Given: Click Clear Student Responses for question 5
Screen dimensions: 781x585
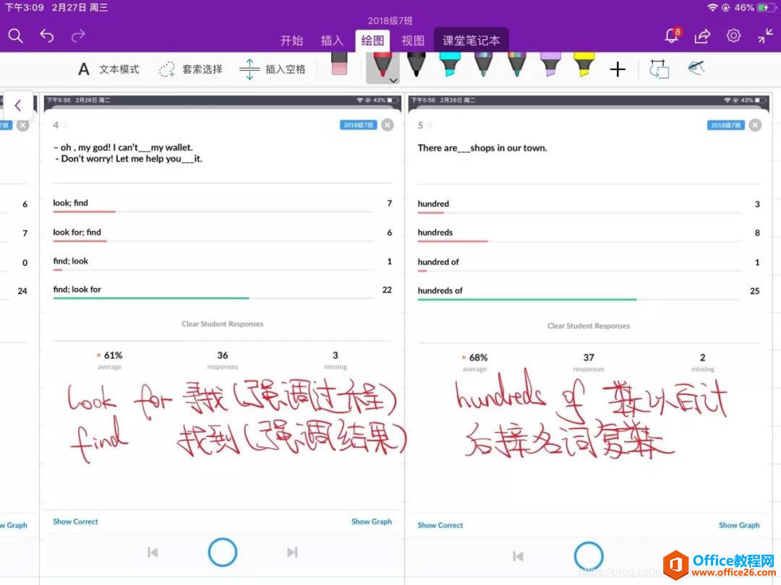Looking at the screenshot, I should 588,326.
